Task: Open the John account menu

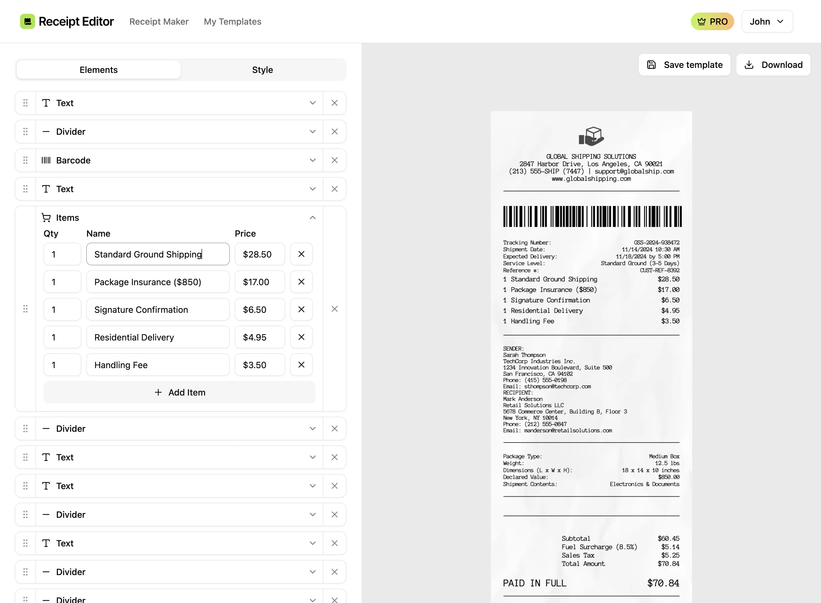Action: [x=767, y=21]
